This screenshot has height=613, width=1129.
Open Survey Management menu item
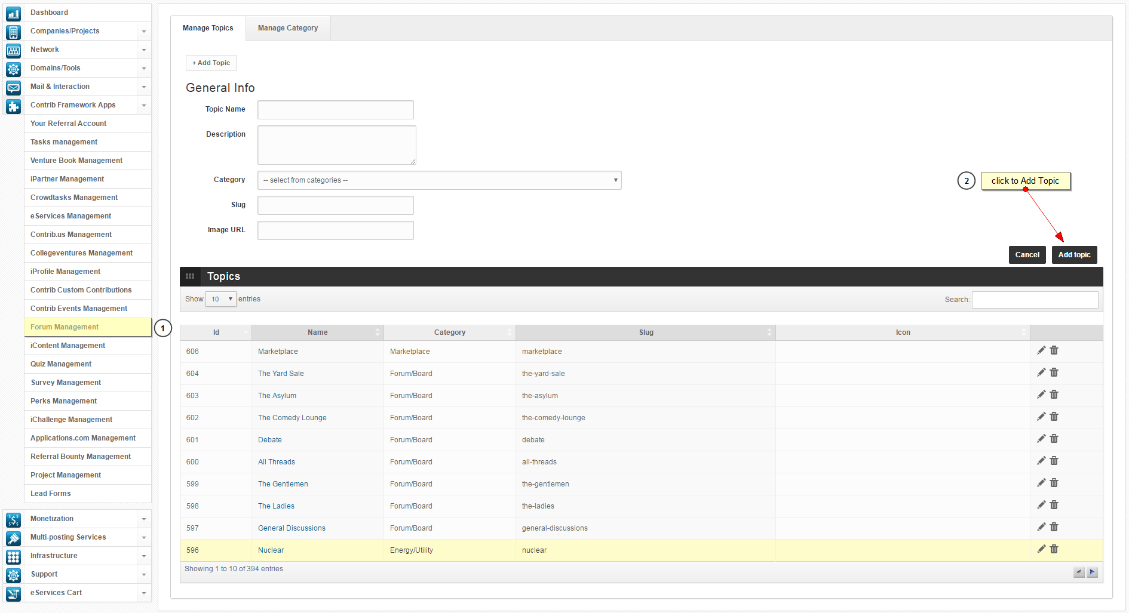(x=88, y=383)
